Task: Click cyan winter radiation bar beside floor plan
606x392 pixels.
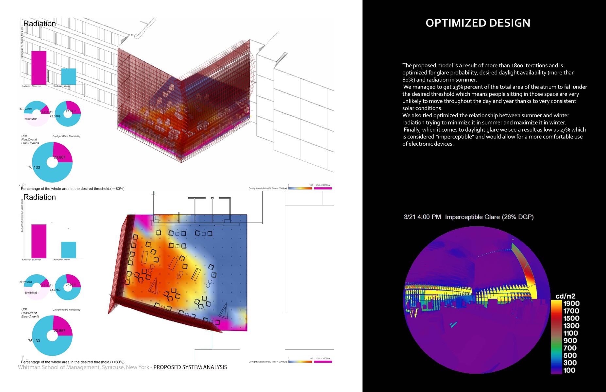Action: click(x=69, y=250)
